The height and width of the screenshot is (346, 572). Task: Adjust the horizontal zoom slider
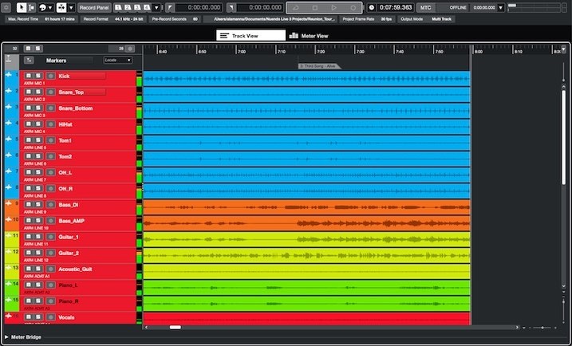click(x=542, y=328)
